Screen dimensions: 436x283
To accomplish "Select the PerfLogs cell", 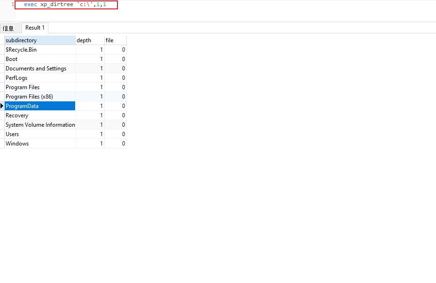I will (x=40, y=78).
